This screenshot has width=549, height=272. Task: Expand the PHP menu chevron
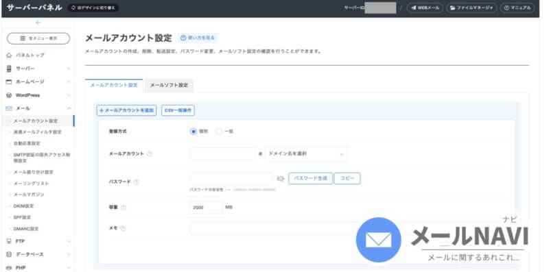coord(69,268)
